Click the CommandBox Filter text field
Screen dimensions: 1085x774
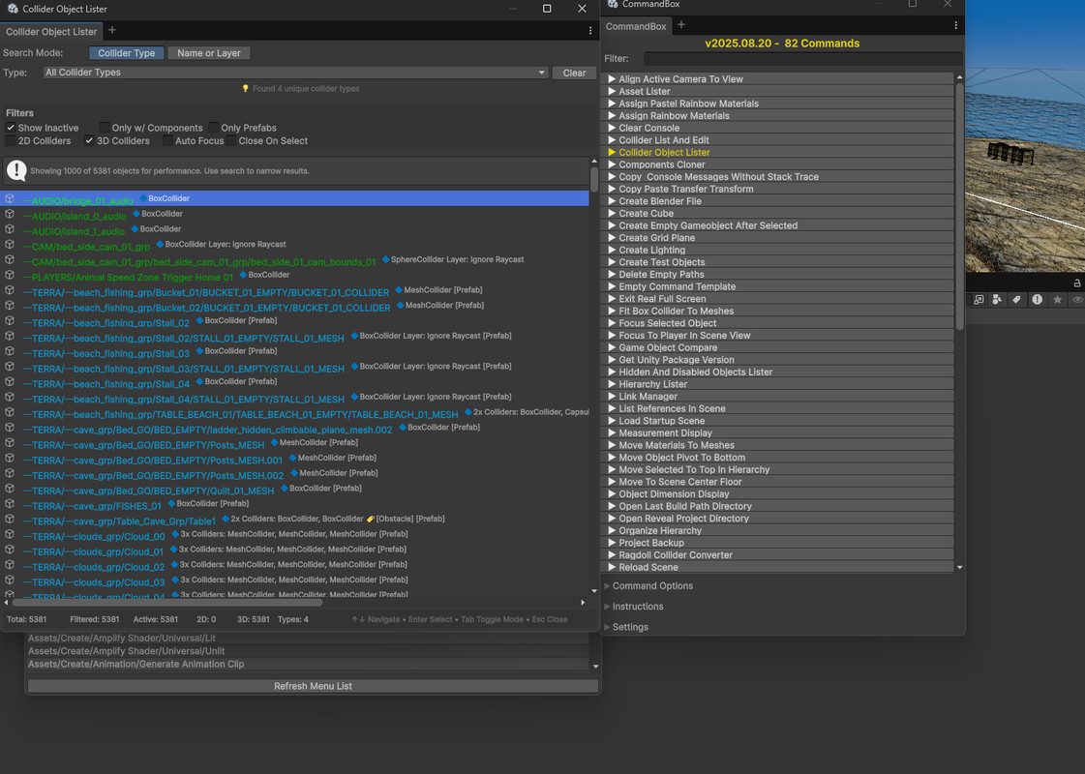point(801,59)
